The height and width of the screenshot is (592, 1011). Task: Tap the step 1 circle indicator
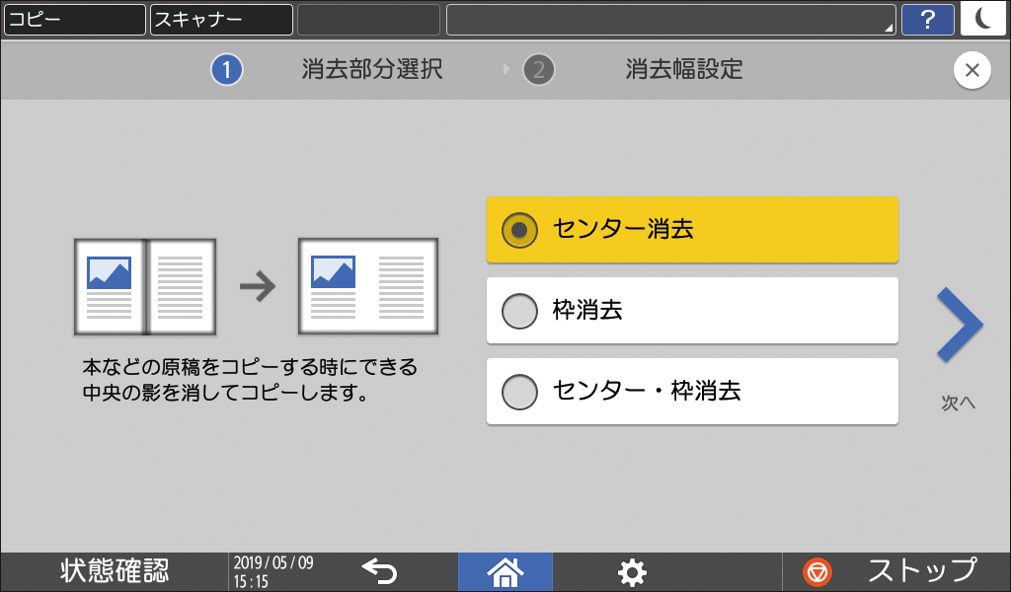tap(226, 70)
